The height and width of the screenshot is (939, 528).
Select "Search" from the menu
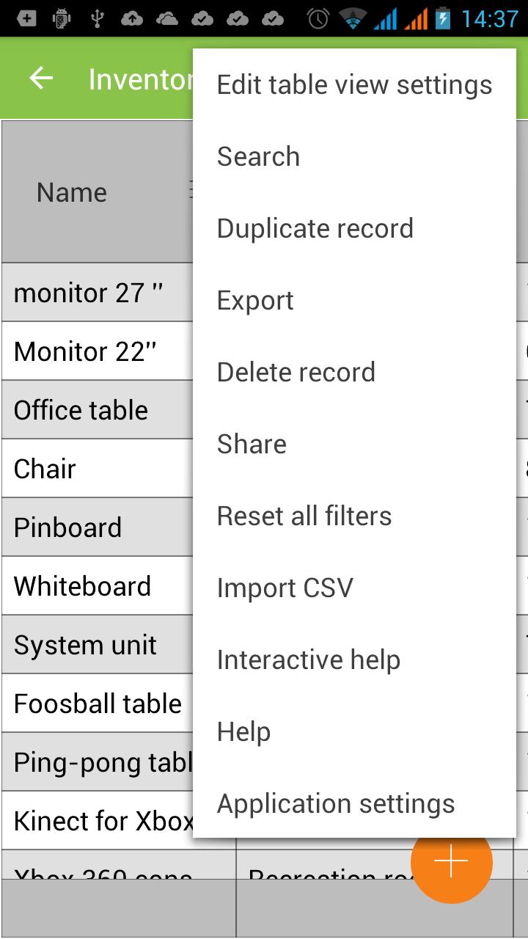tap(258, 156)
